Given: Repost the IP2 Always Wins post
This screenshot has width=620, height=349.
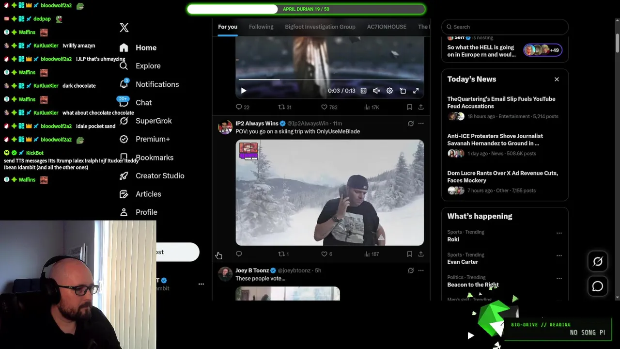Looking at the screenshot, I should [x=283, y=254].
